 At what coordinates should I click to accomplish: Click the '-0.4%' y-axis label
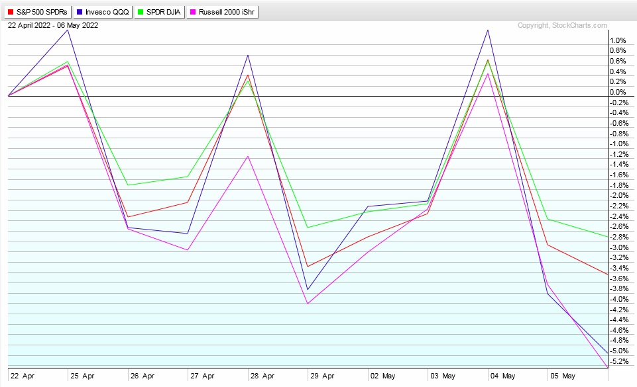[x=619, y=113]
